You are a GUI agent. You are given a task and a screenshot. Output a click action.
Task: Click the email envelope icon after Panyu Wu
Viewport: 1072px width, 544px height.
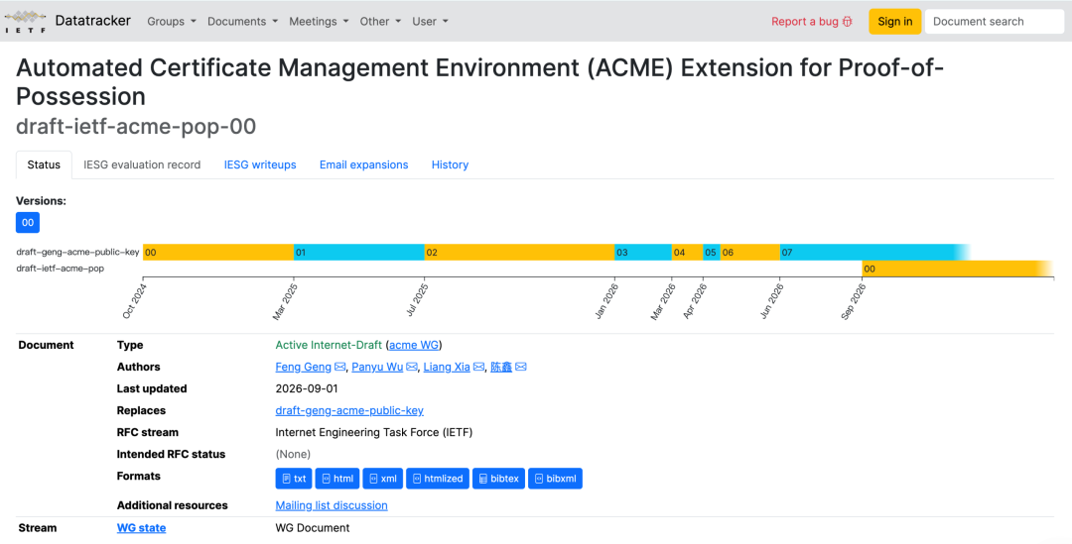point(412,368)
